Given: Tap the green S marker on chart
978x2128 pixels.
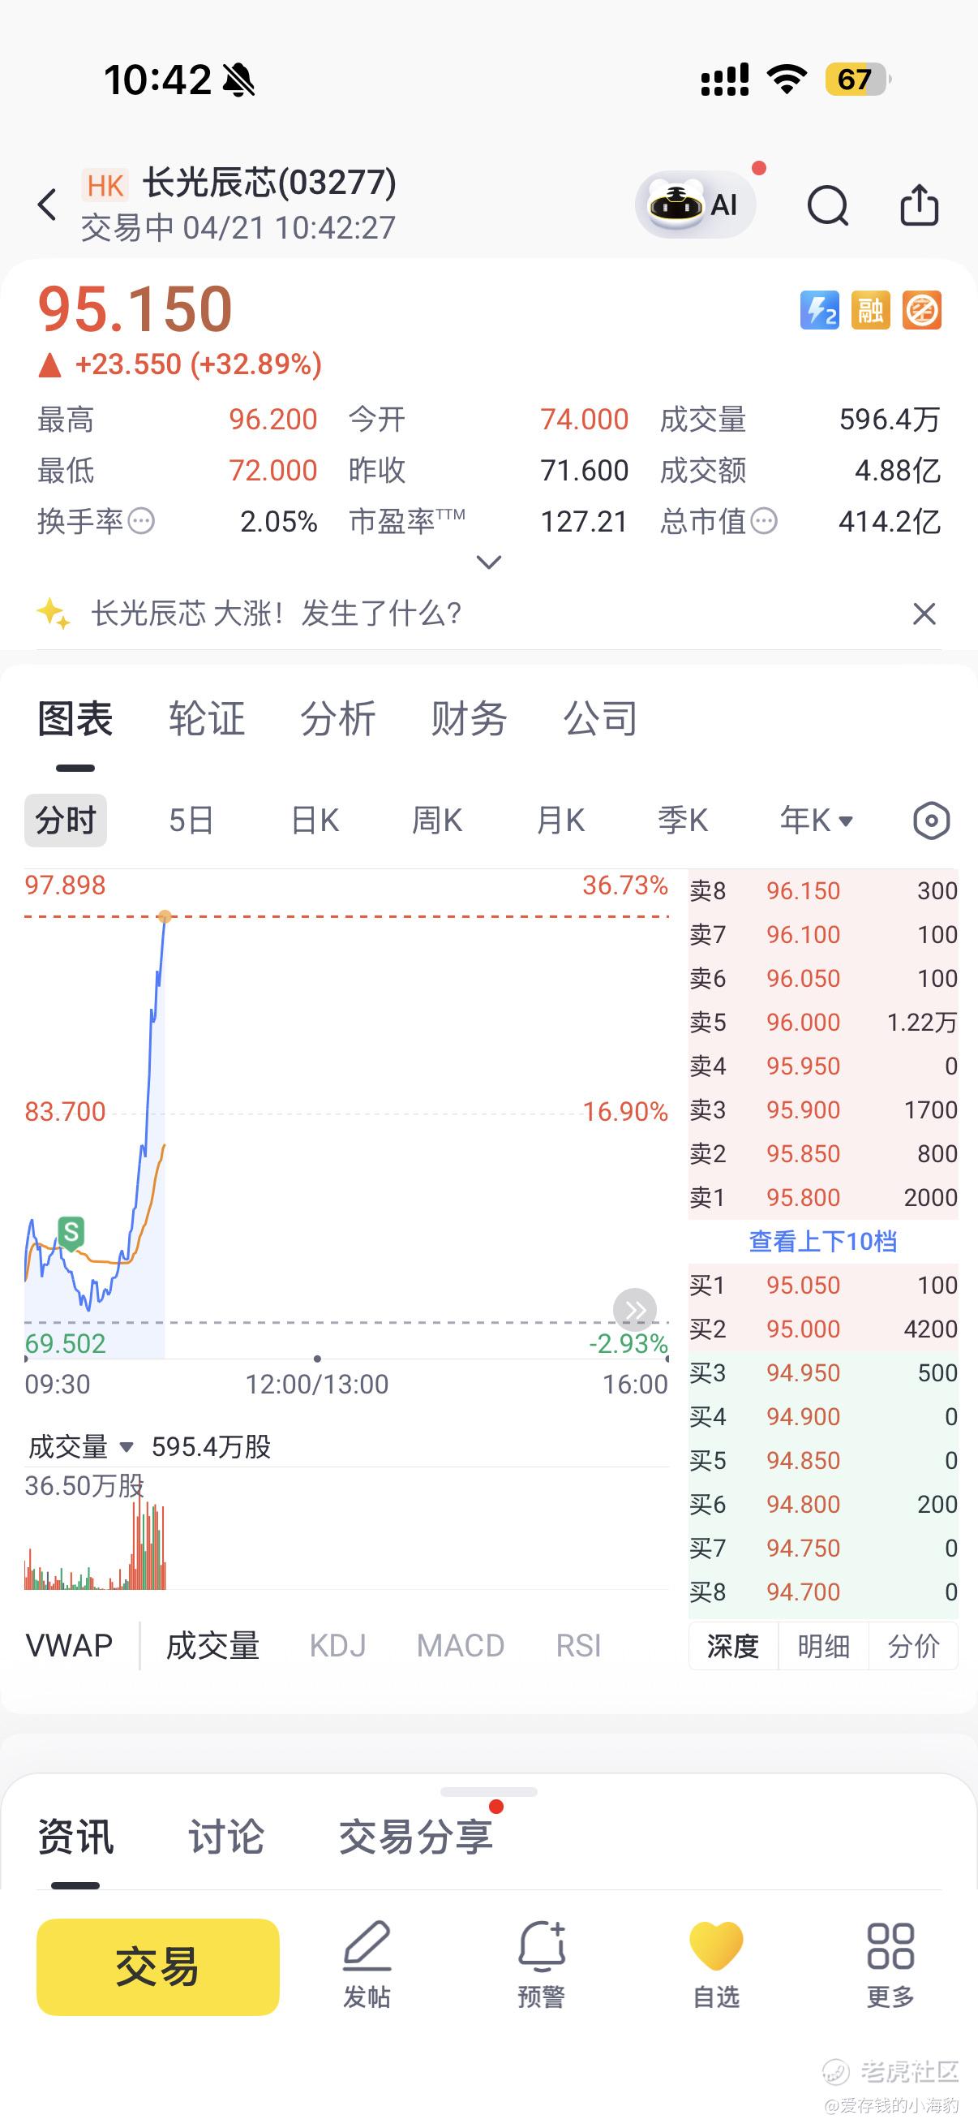Looking at the screenshot, I should click(x=71, y=1234).
